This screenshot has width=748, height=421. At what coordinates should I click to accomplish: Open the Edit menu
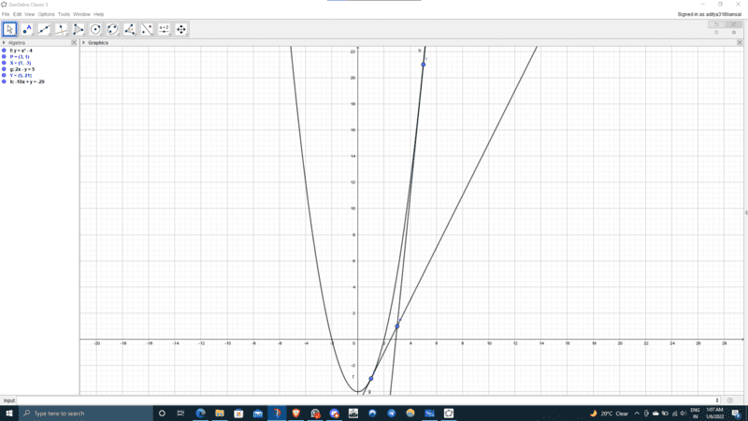click(17, 14)
